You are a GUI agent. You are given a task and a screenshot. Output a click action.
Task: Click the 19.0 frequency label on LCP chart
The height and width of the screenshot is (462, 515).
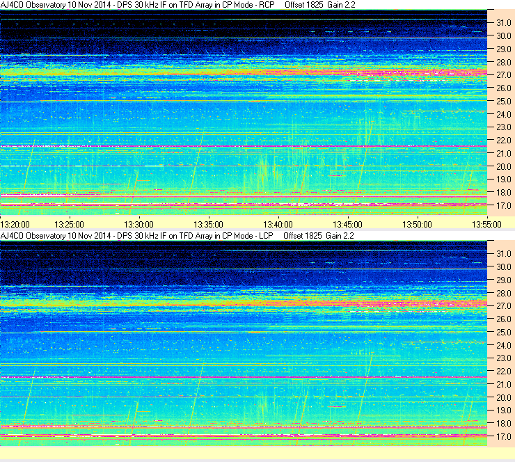pyautogui.click(x=504, y=411)
